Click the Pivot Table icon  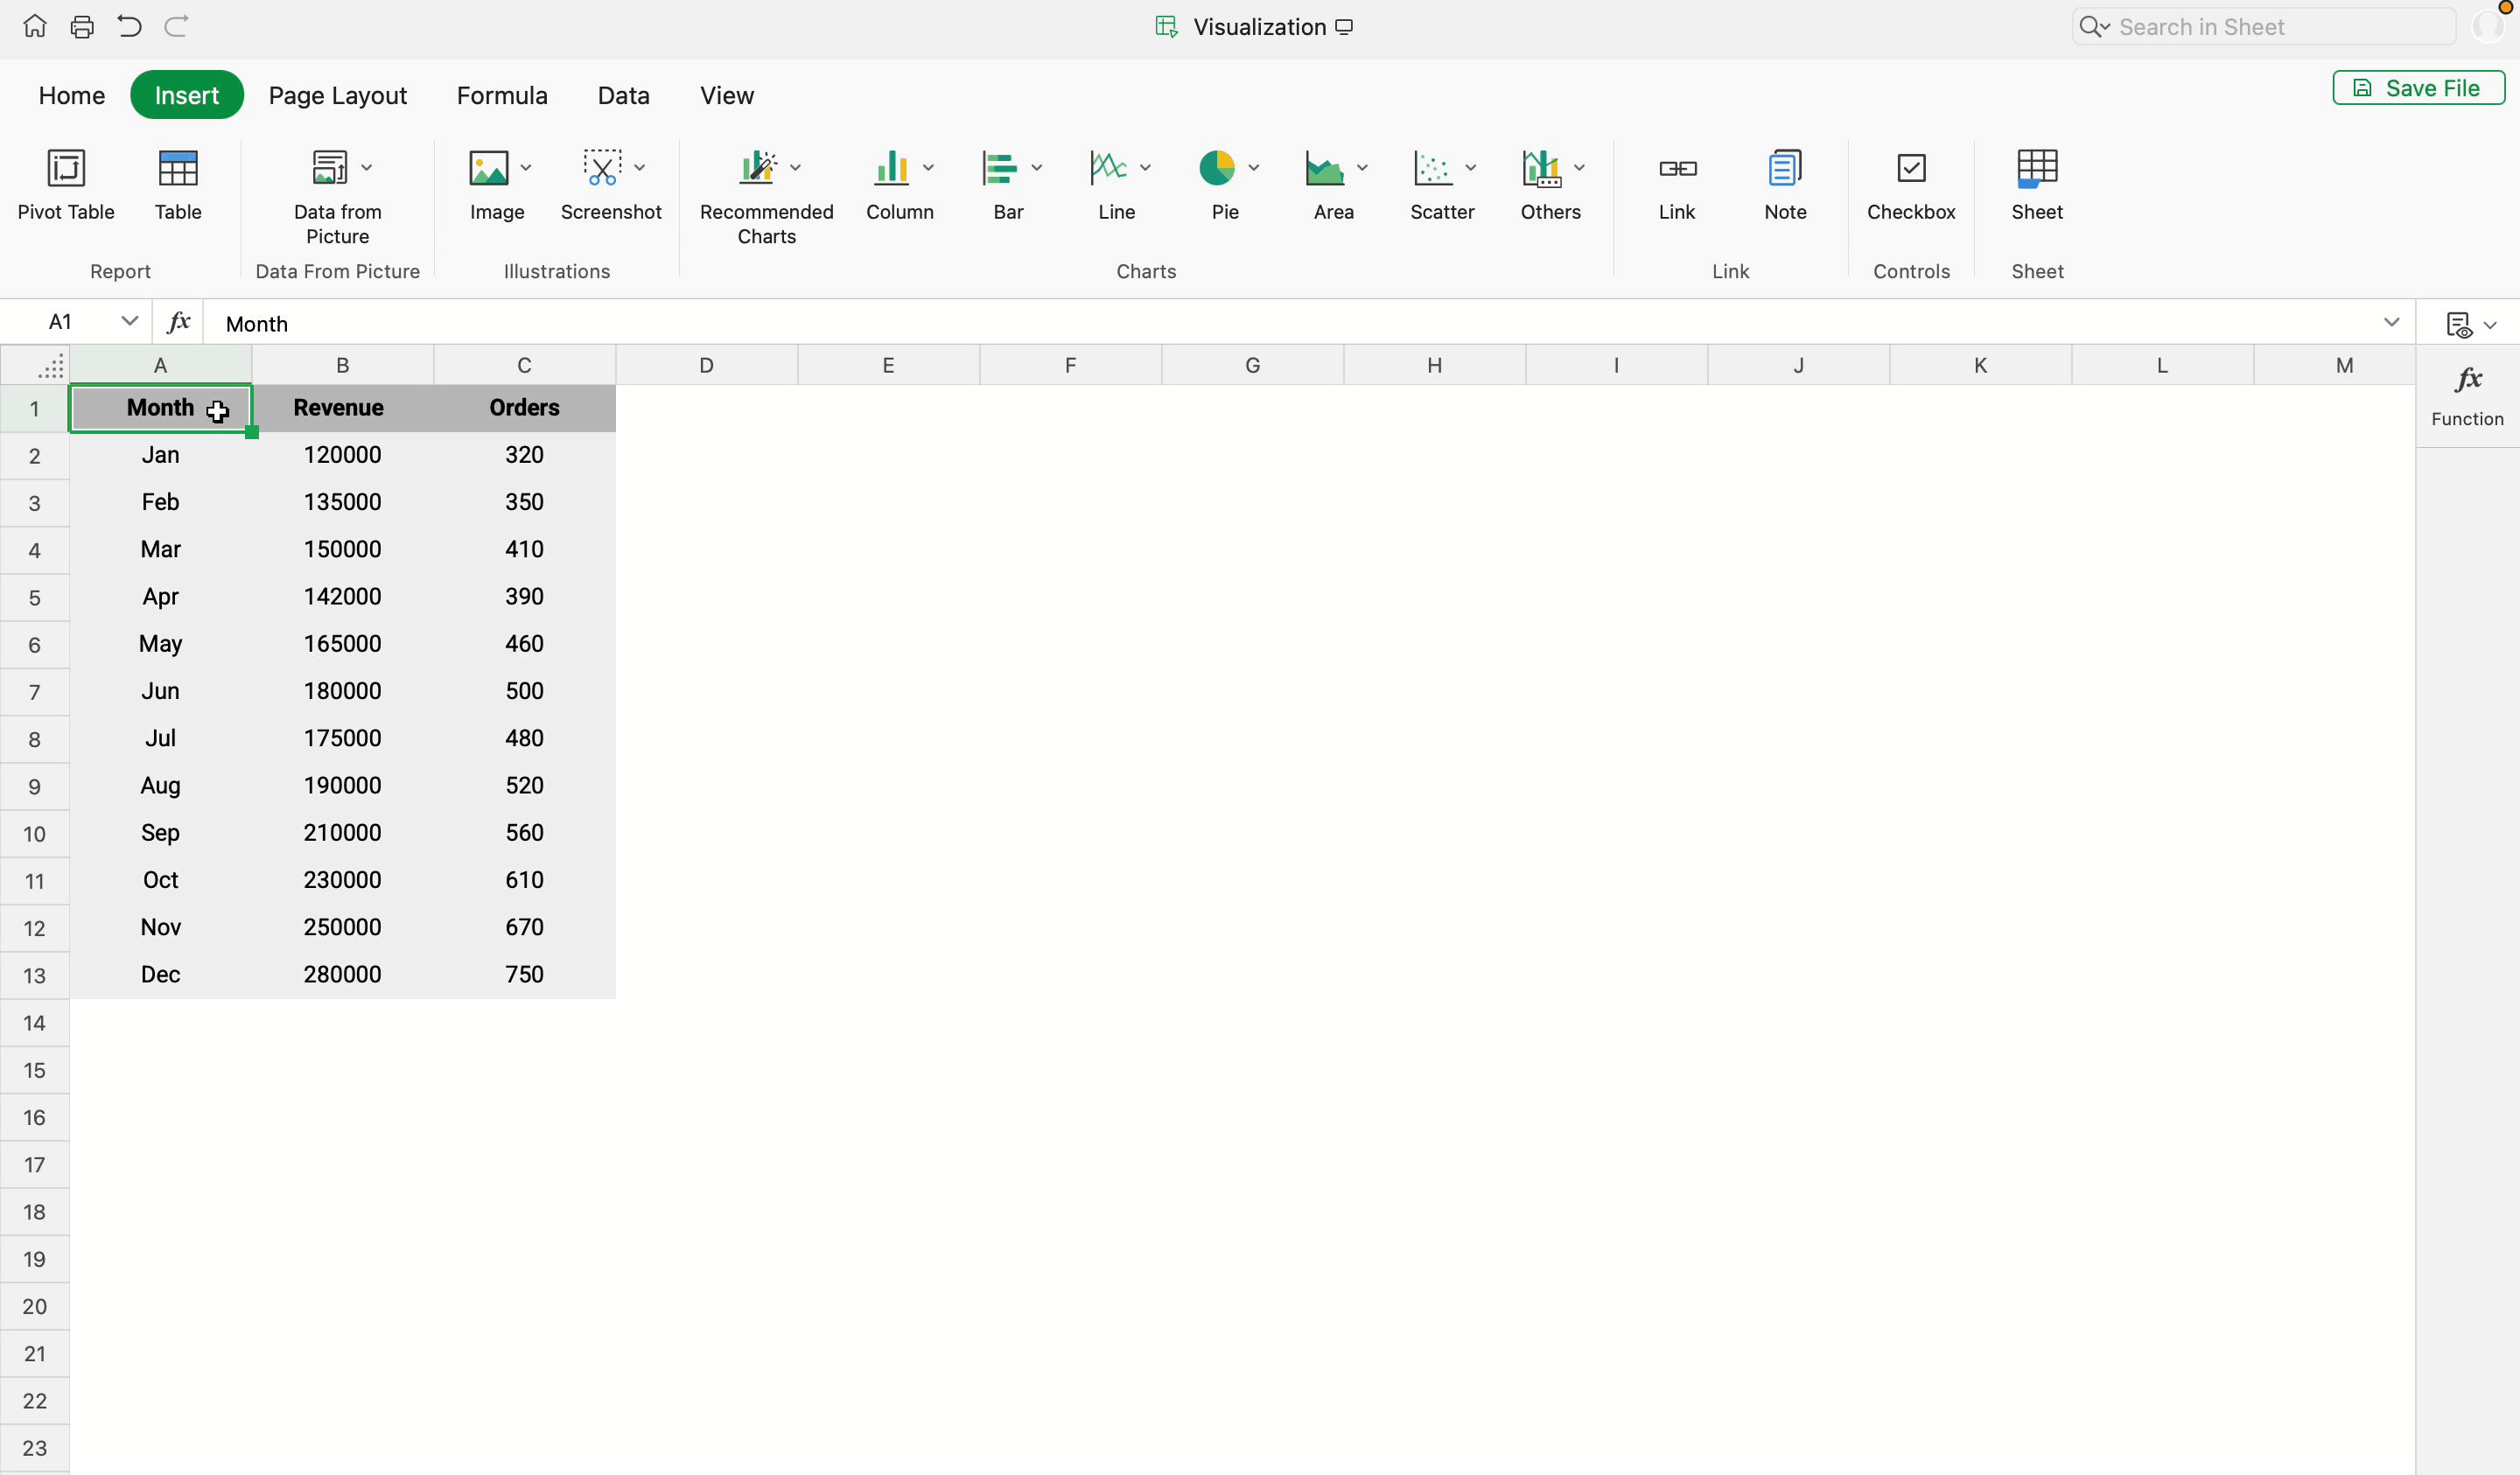(66, 169)
